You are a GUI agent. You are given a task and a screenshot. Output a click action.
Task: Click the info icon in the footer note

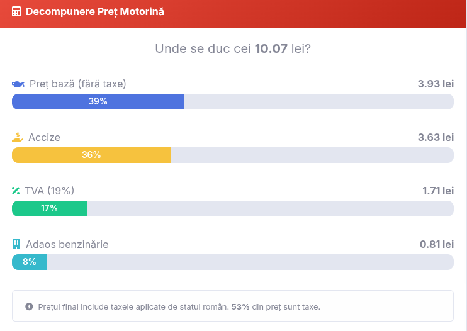point(29,306)
